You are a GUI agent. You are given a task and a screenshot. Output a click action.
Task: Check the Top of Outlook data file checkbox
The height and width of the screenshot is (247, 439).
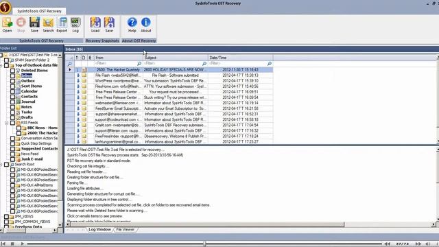coord(6,65)
